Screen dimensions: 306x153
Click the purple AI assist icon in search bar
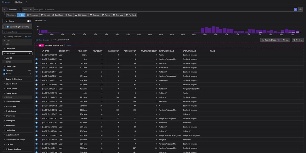click(296, 9)
